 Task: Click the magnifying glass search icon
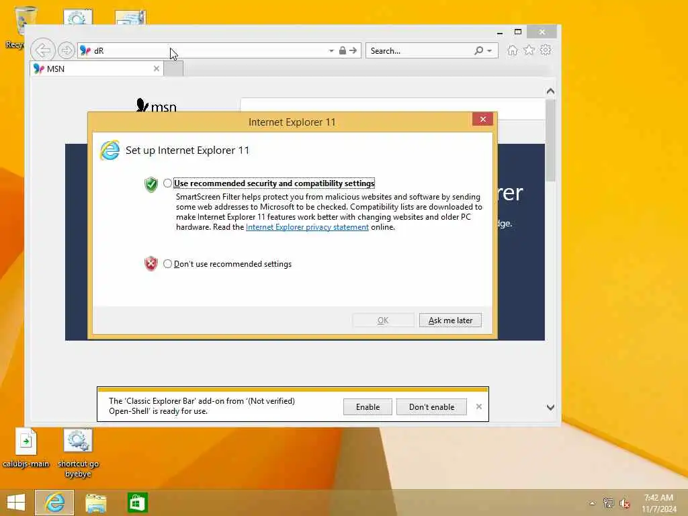(x=478, y=51)
